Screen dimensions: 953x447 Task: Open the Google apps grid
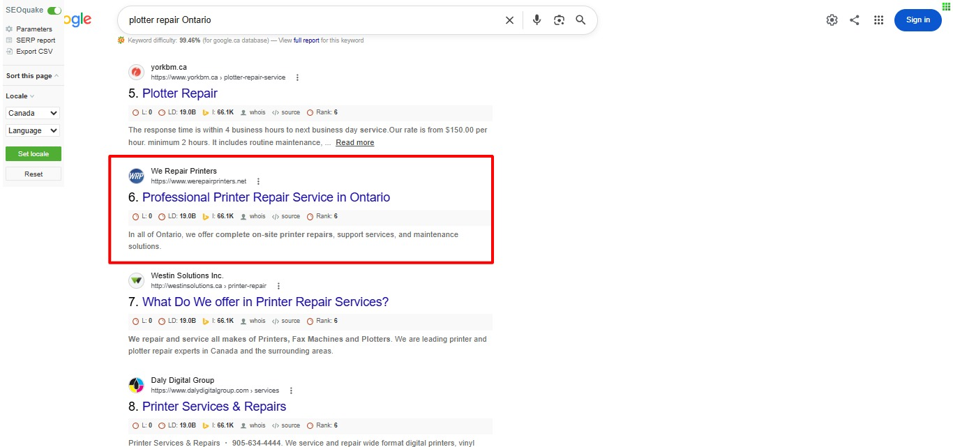[x=879, y=20]
